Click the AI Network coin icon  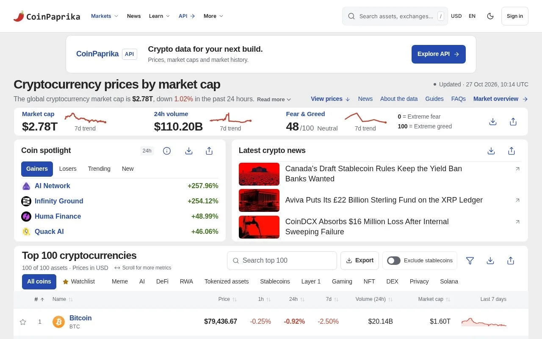click(26, 186)
